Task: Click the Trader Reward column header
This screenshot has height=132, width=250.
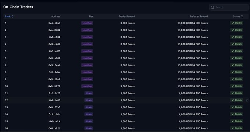Action: [x=126, y=16]
